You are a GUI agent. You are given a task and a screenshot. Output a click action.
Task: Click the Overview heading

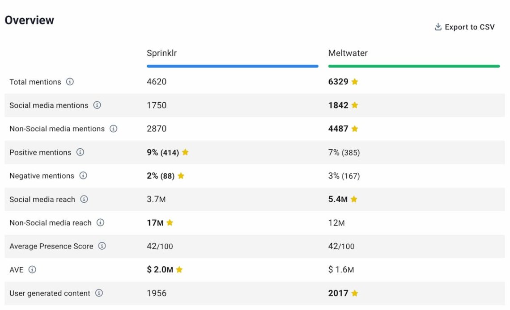[30, 20]
